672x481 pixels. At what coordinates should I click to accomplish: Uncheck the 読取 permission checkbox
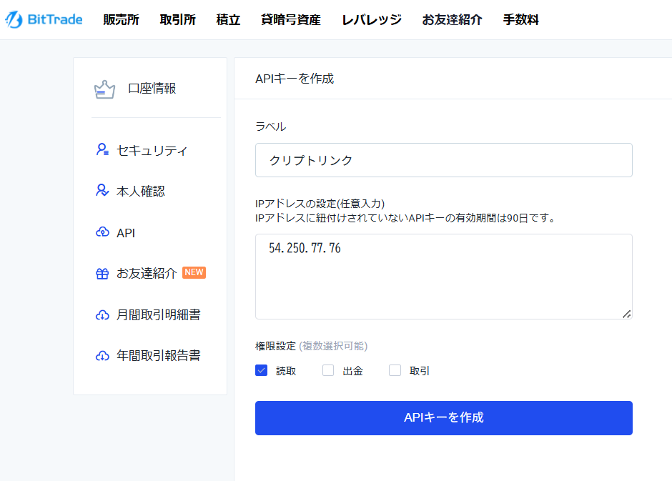coord(262,370)
